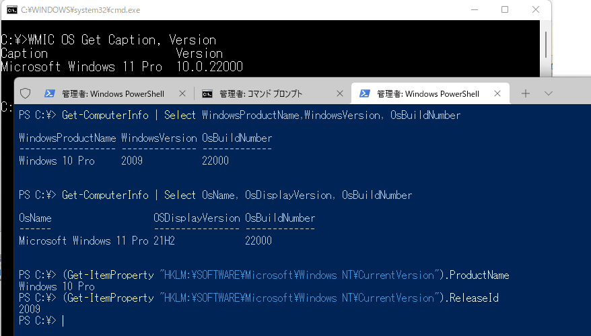
Task: Close the active Windows PowerShell tab
Action: [497, 93]
